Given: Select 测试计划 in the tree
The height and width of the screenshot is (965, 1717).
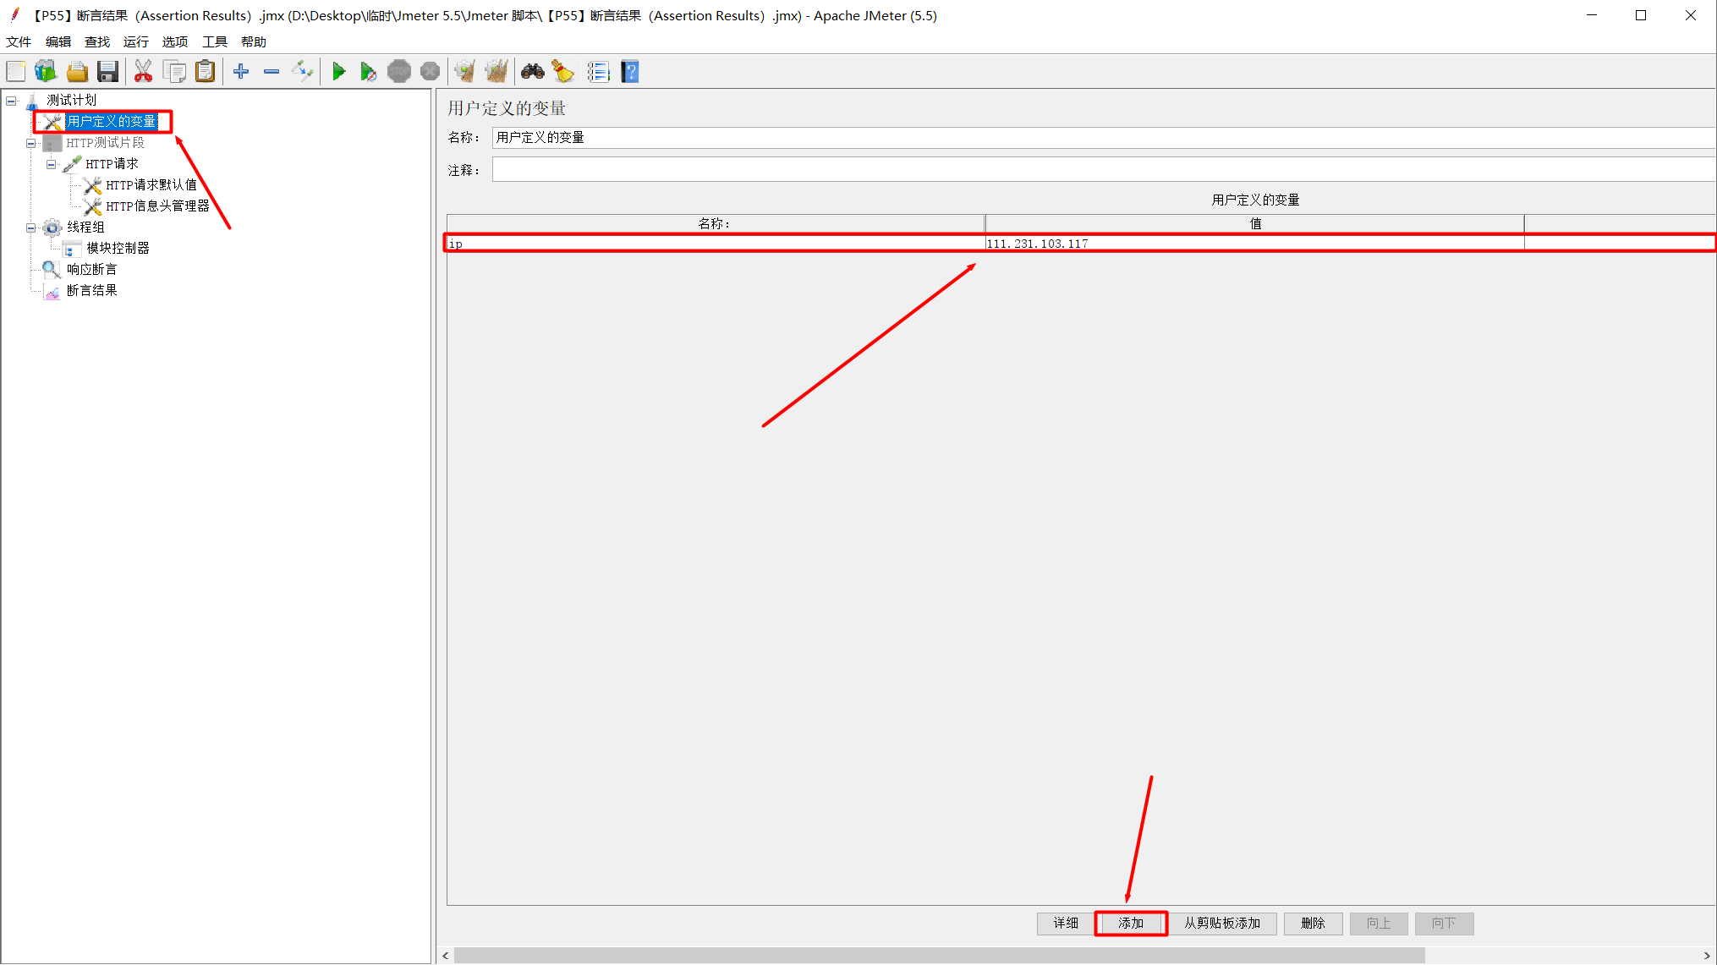Looking at the screenshot, I should point(72,101).
